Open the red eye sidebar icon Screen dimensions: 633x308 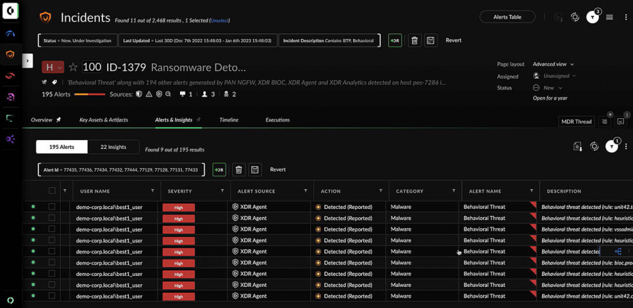click(10, 76)
